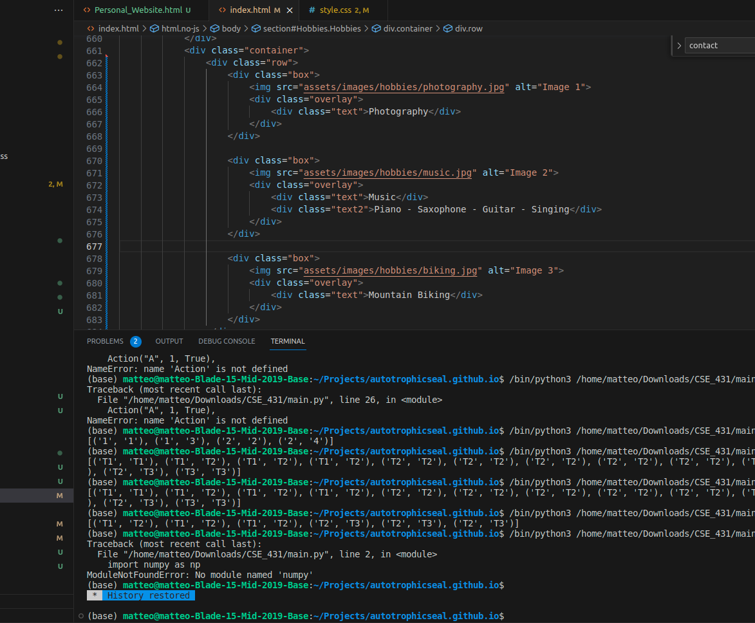
Task: Click the file icon on the style.css tab
Action: [x=312, y=10]
